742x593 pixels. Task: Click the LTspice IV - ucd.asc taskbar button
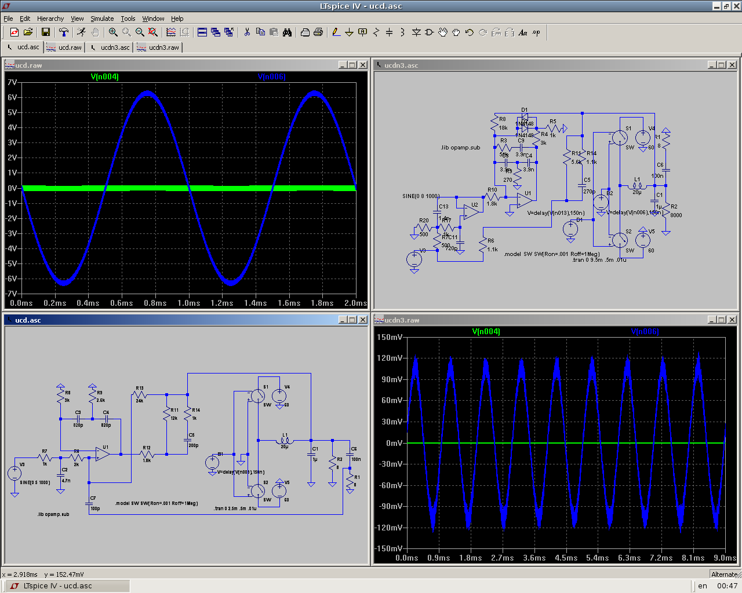coord(66,586)
